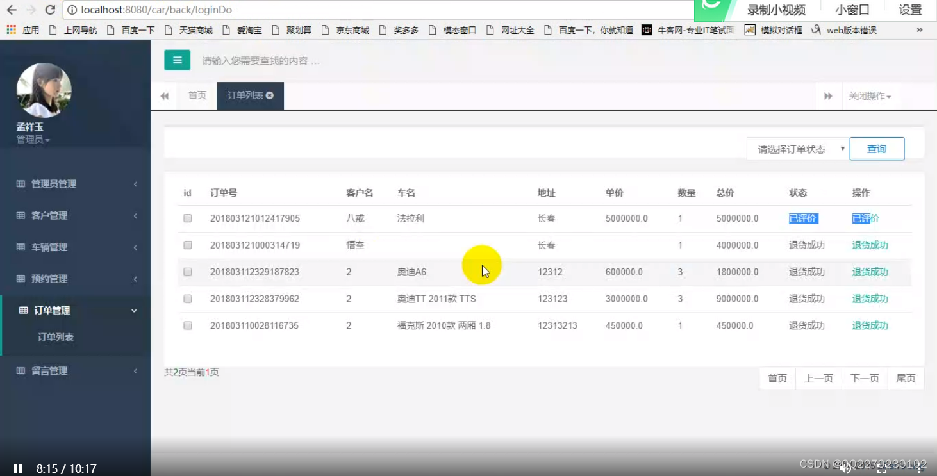This screenshot has height=476, width=937.
Task: Click the left double-arrow tab scroller
Action: click(165, 95)
